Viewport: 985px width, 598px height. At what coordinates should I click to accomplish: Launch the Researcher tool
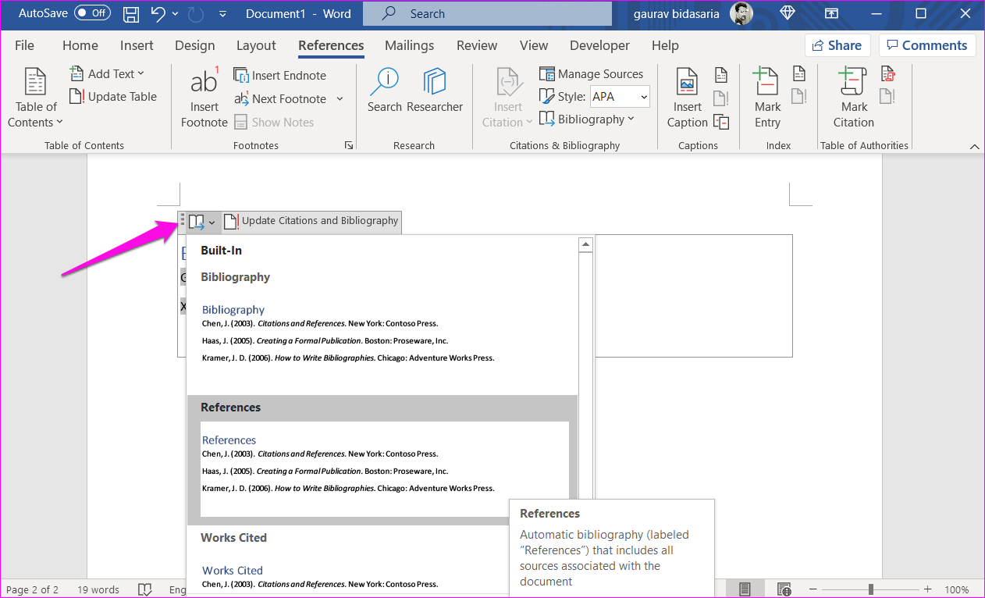coord(435,91)
